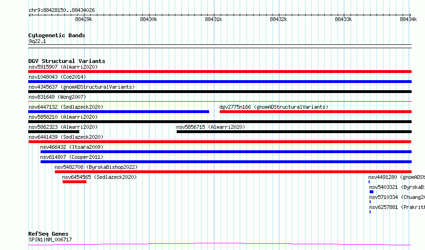
Task: Open nsv5862323 (Almarri2020) label
Action: tap(63, 127)
